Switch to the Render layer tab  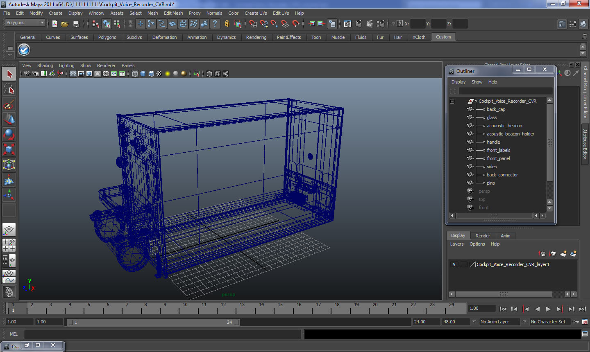tap(483, 236)
